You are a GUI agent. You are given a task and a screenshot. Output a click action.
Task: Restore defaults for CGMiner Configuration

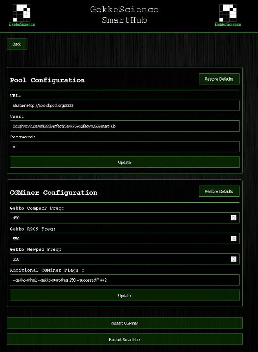pos(219,191)
